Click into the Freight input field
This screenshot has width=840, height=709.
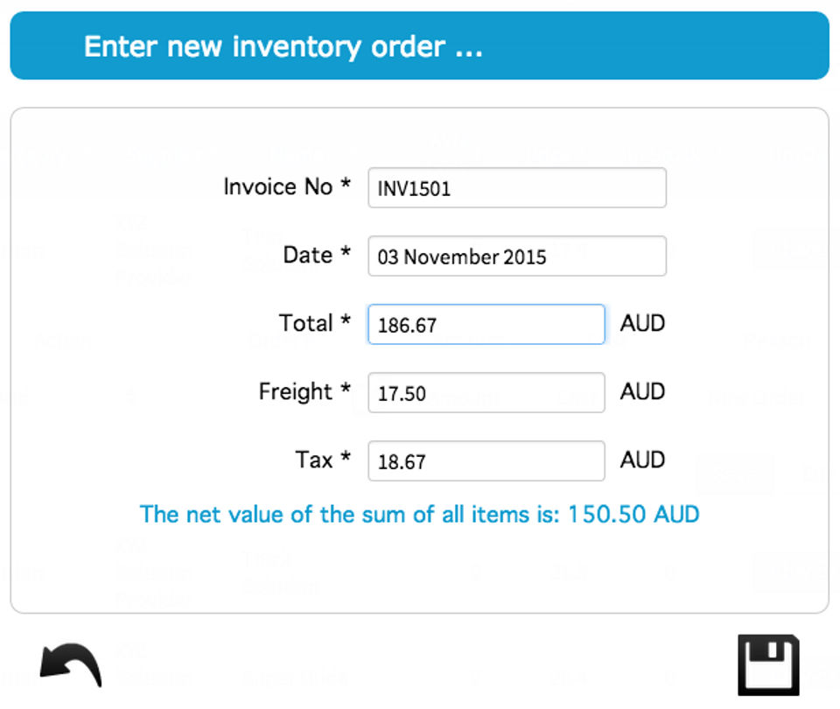(x=486, y=393)
